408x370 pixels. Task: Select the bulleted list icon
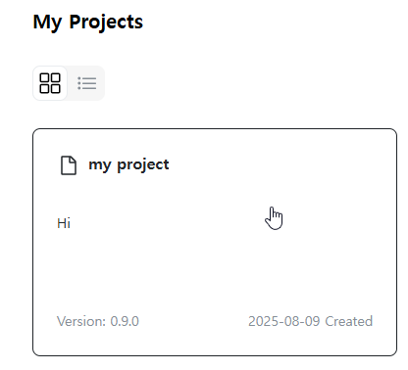point(86,83)
